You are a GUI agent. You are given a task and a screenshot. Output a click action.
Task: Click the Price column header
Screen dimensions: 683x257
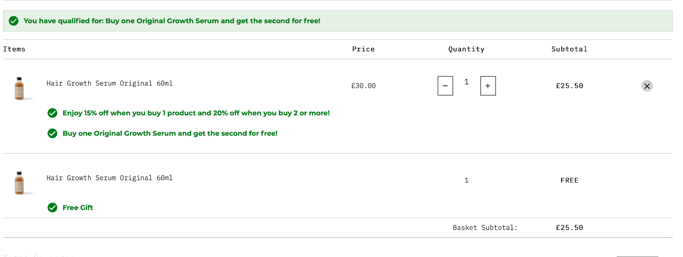tap(363, 49)
